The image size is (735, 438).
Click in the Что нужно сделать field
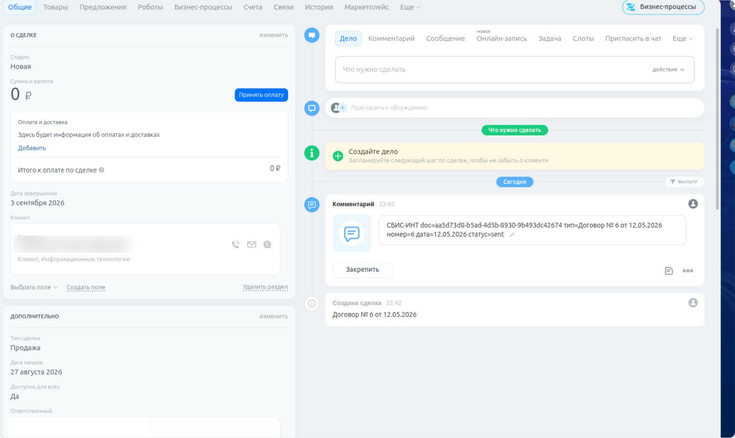coord(514,70)
